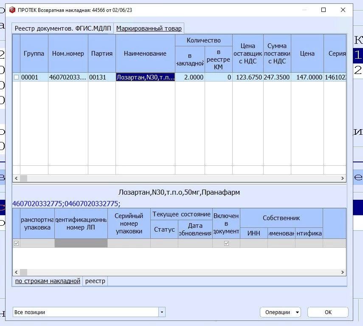Viewport: 363px width, 326px height.
Task: Open the Маркированный товар tab
Action: (x=149, y=28)
